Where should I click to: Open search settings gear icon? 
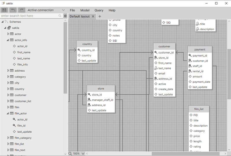click(65, 16)
